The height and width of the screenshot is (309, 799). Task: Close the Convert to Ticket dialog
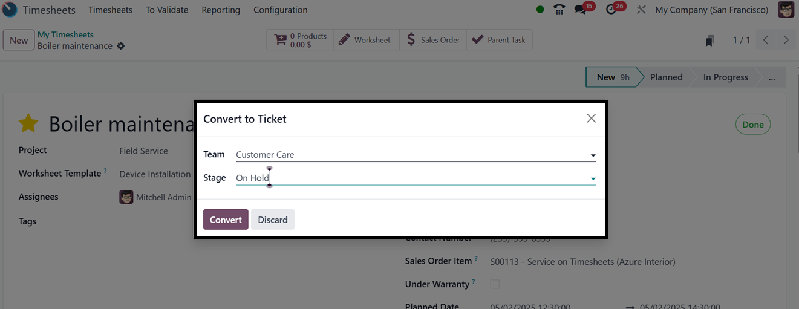tap(591, 119)
